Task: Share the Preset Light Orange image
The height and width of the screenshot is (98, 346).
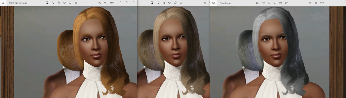Action: click(76, 2)
